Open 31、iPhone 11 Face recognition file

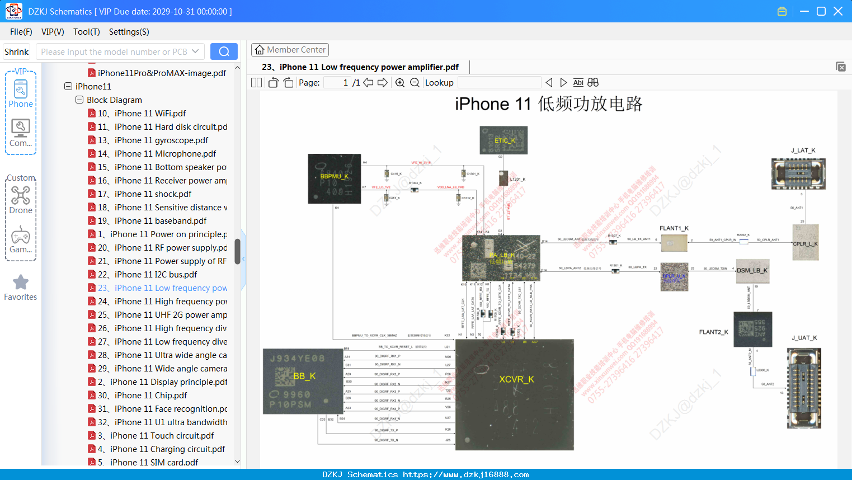click(163, 408)
